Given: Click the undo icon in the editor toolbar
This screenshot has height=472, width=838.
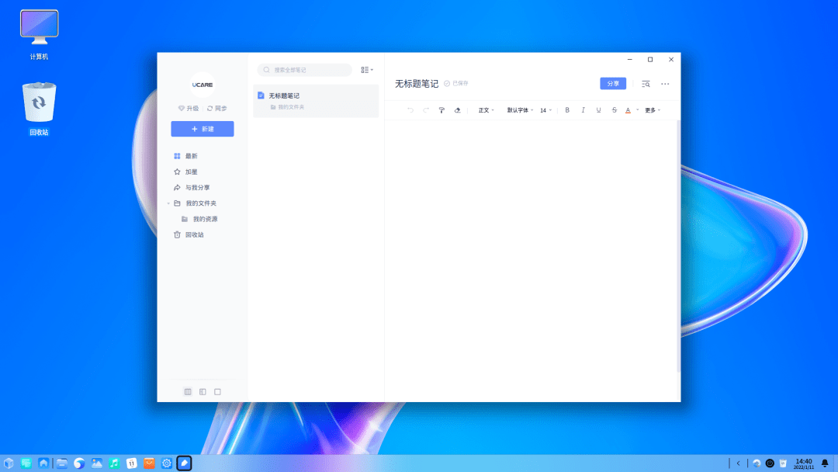Looking at the screenshot, I should pos(411,110).
